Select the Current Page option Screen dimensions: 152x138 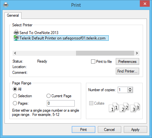(x=48, y=96)
